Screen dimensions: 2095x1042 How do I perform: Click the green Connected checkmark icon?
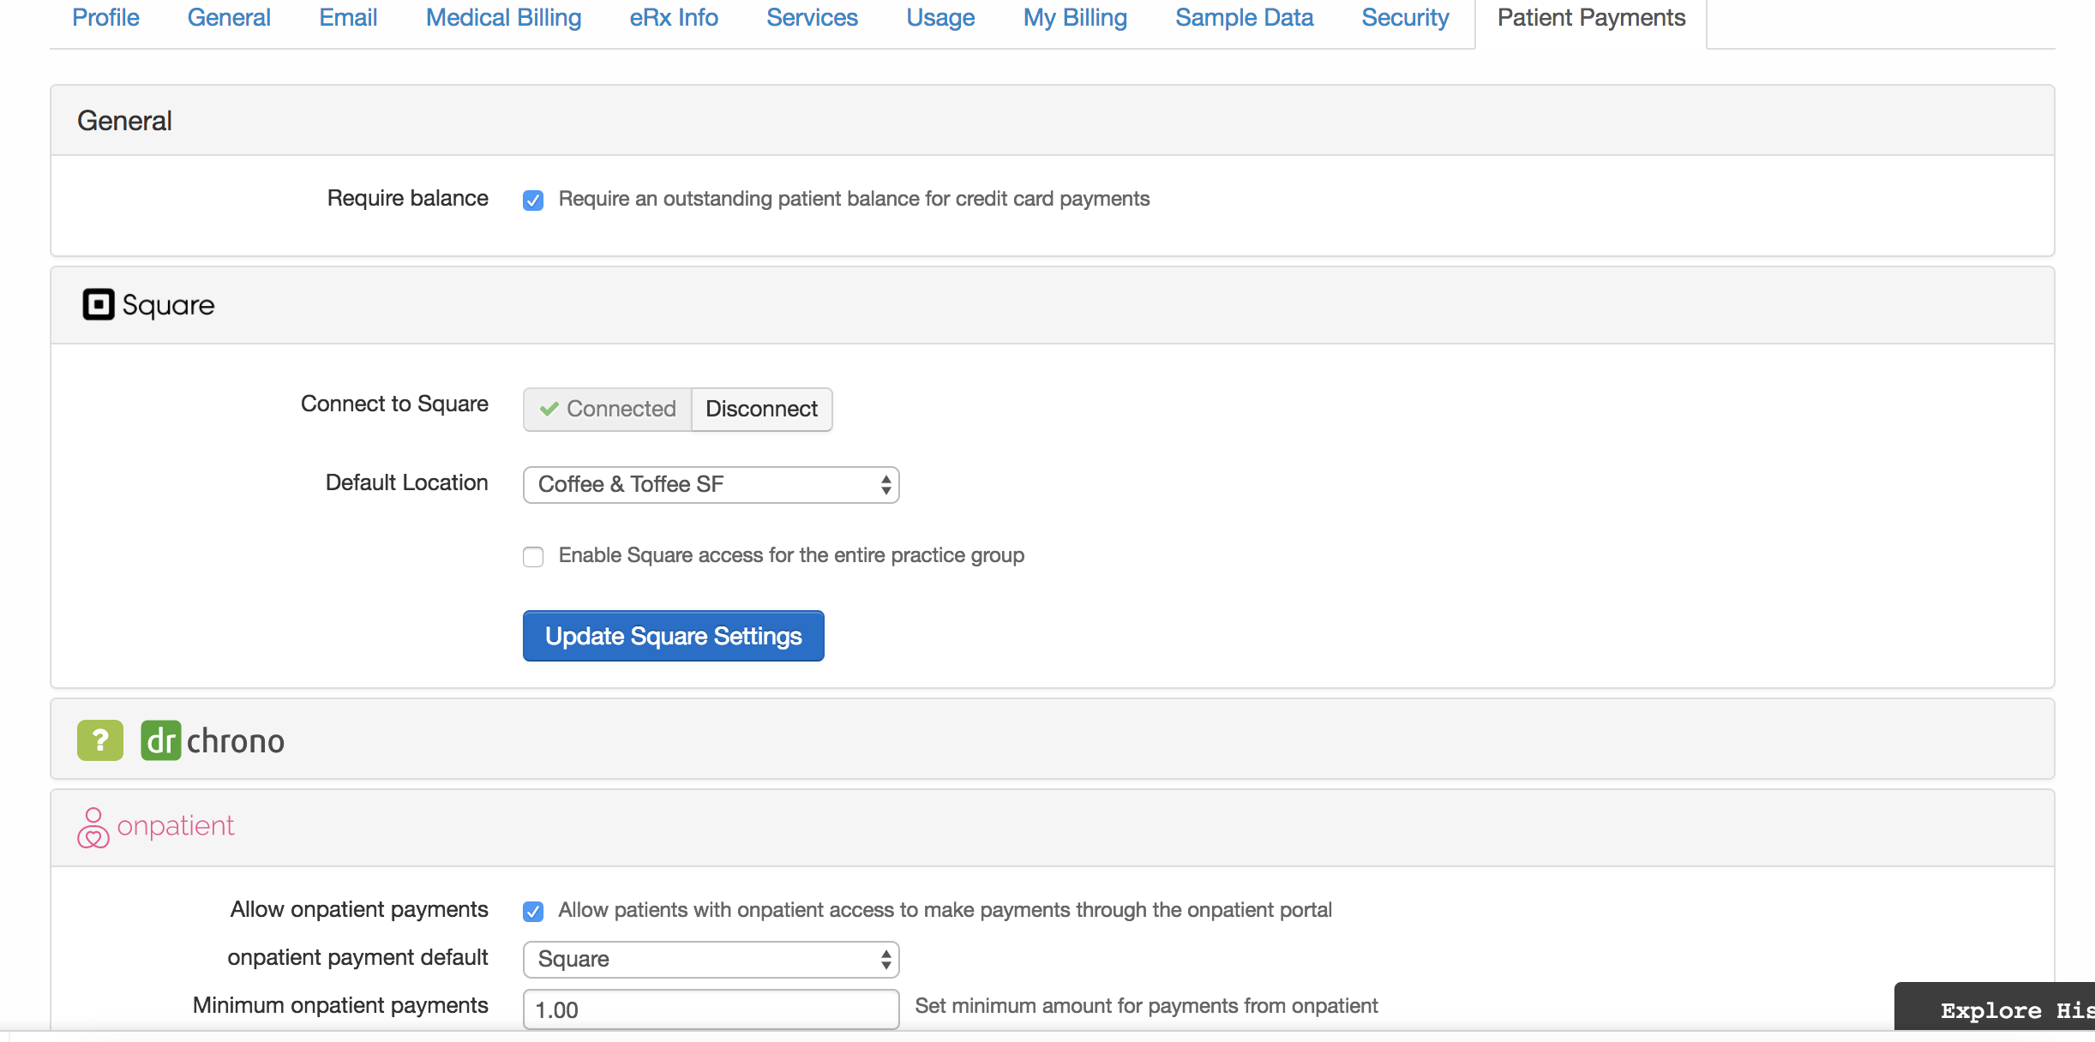point(549,409)
